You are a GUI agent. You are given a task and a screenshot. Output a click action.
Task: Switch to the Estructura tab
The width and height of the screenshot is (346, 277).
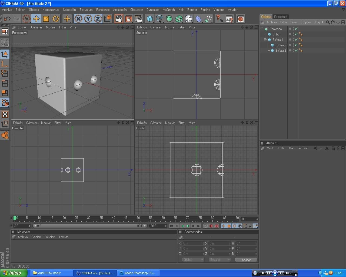(281, 17)
